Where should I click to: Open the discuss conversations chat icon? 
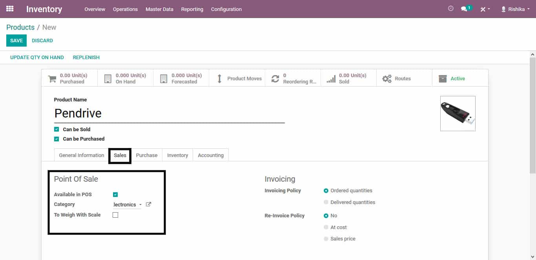point(465,9)
